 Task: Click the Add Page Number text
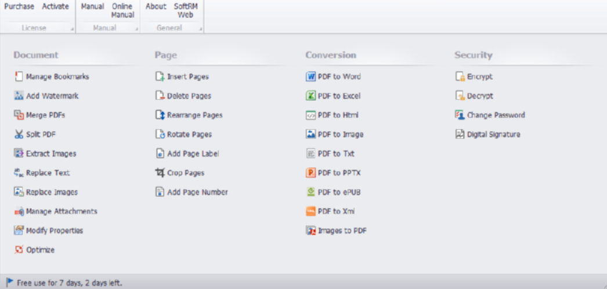coord(197,192)
